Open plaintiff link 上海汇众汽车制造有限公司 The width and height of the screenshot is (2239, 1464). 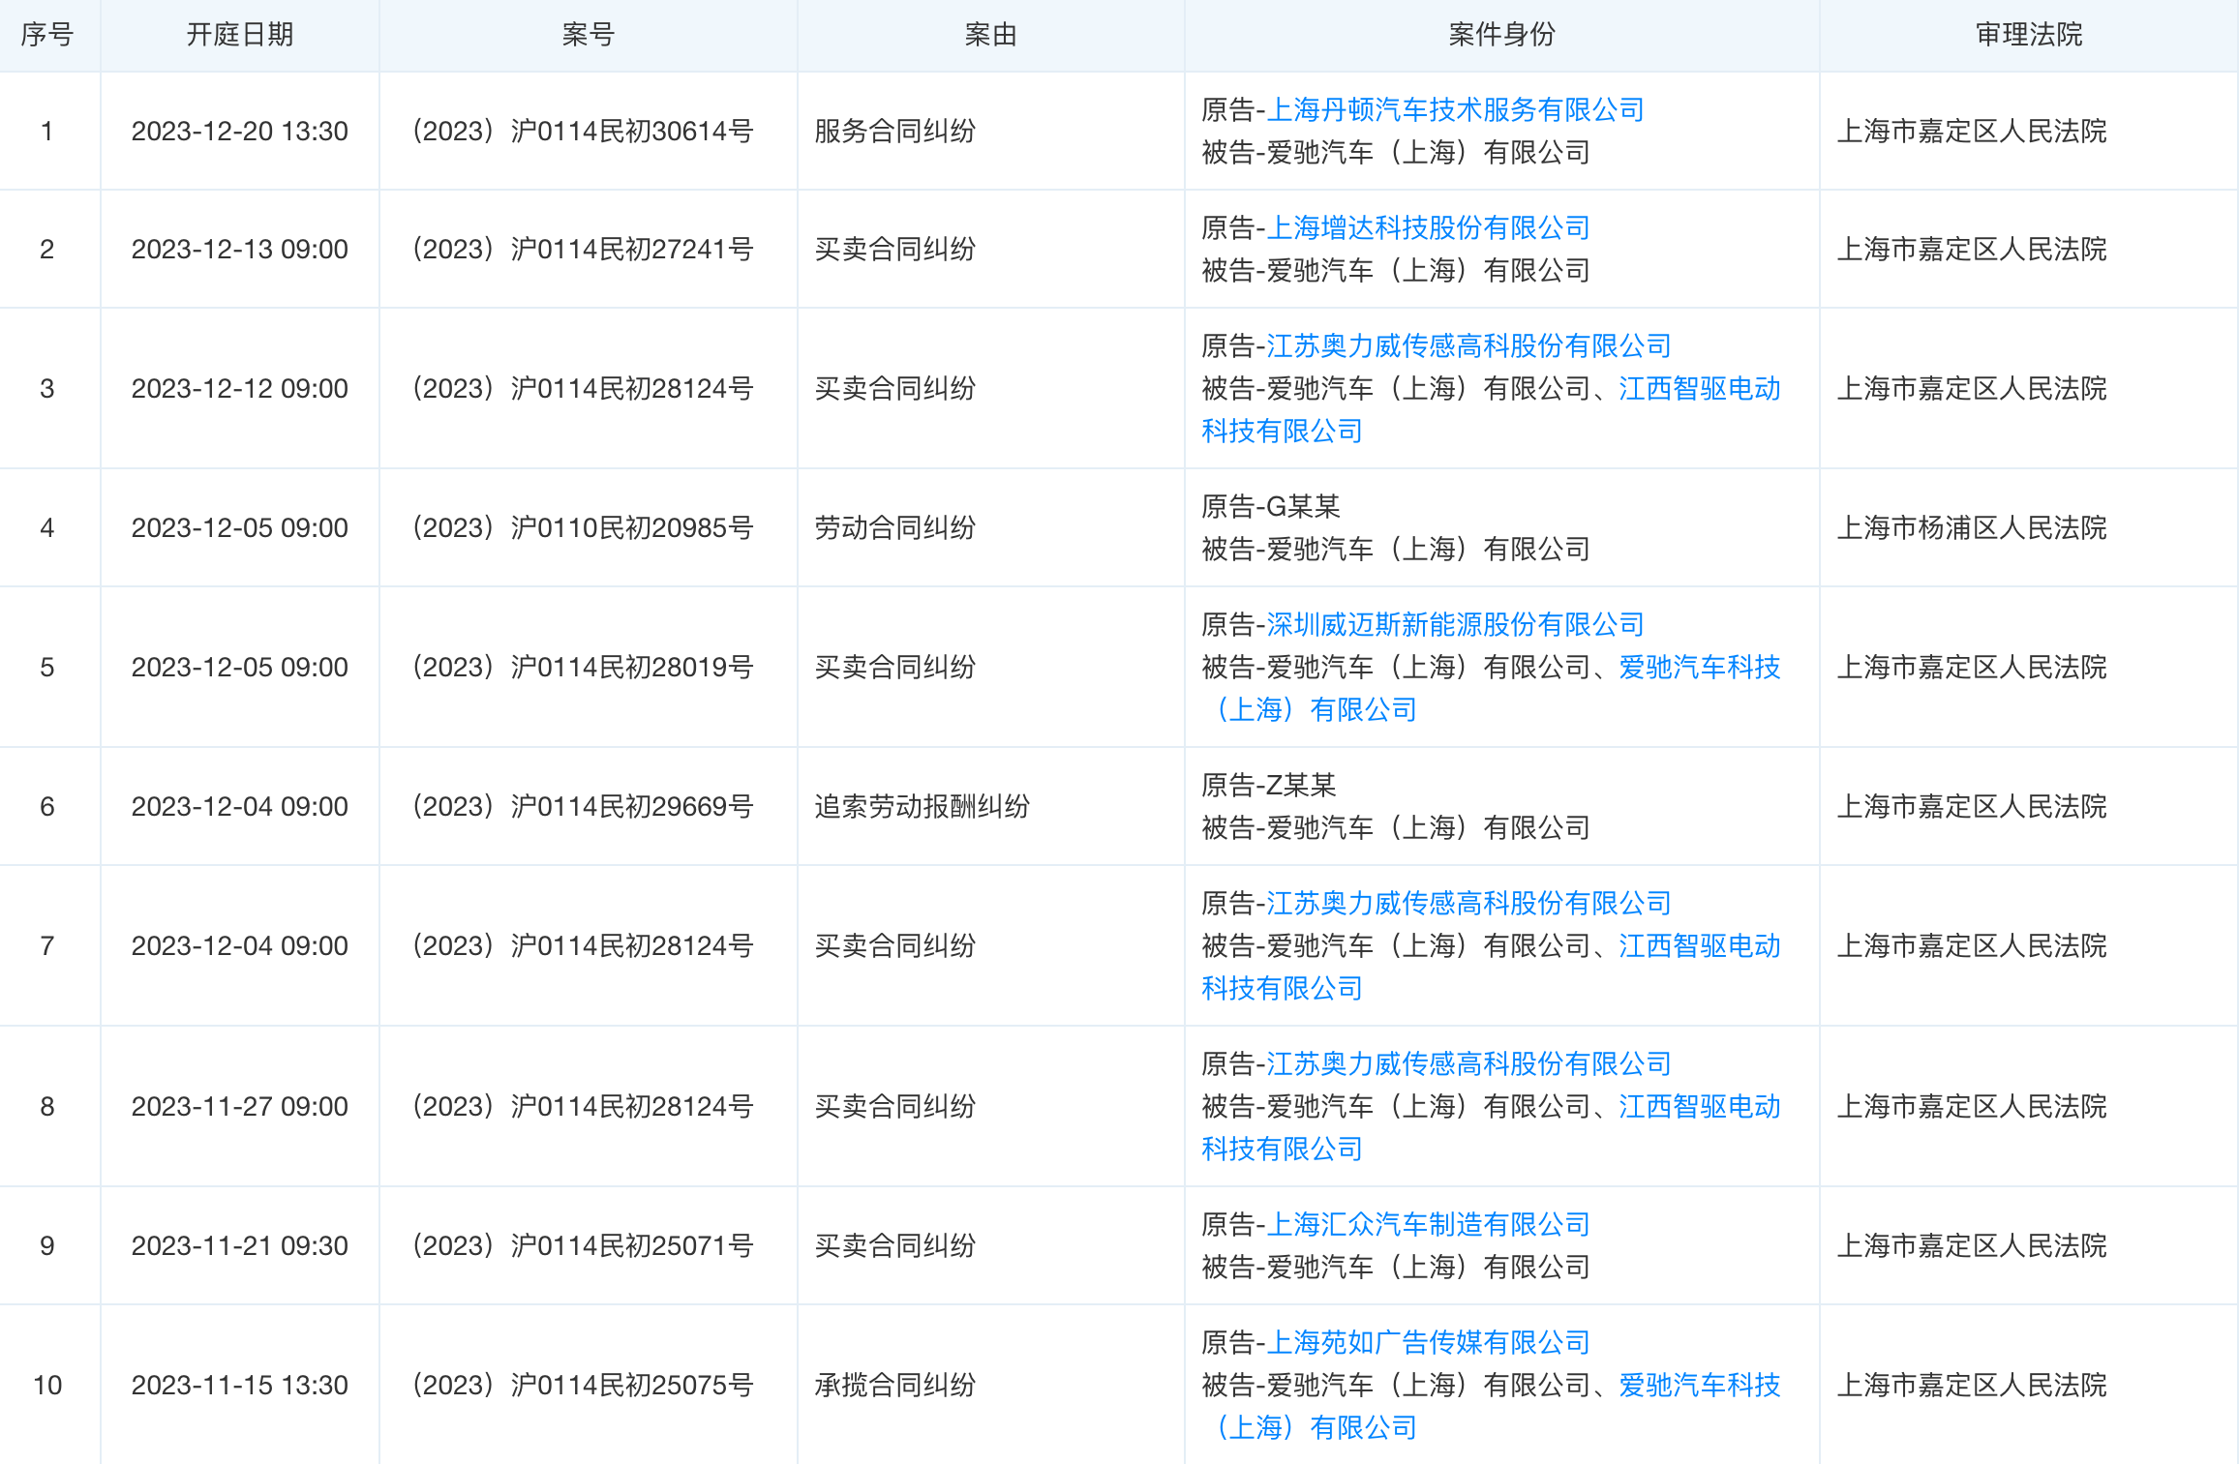click(1428, 1225)
